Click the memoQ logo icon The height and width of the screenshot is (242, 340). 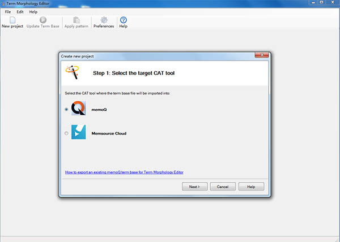click(78, 109)
